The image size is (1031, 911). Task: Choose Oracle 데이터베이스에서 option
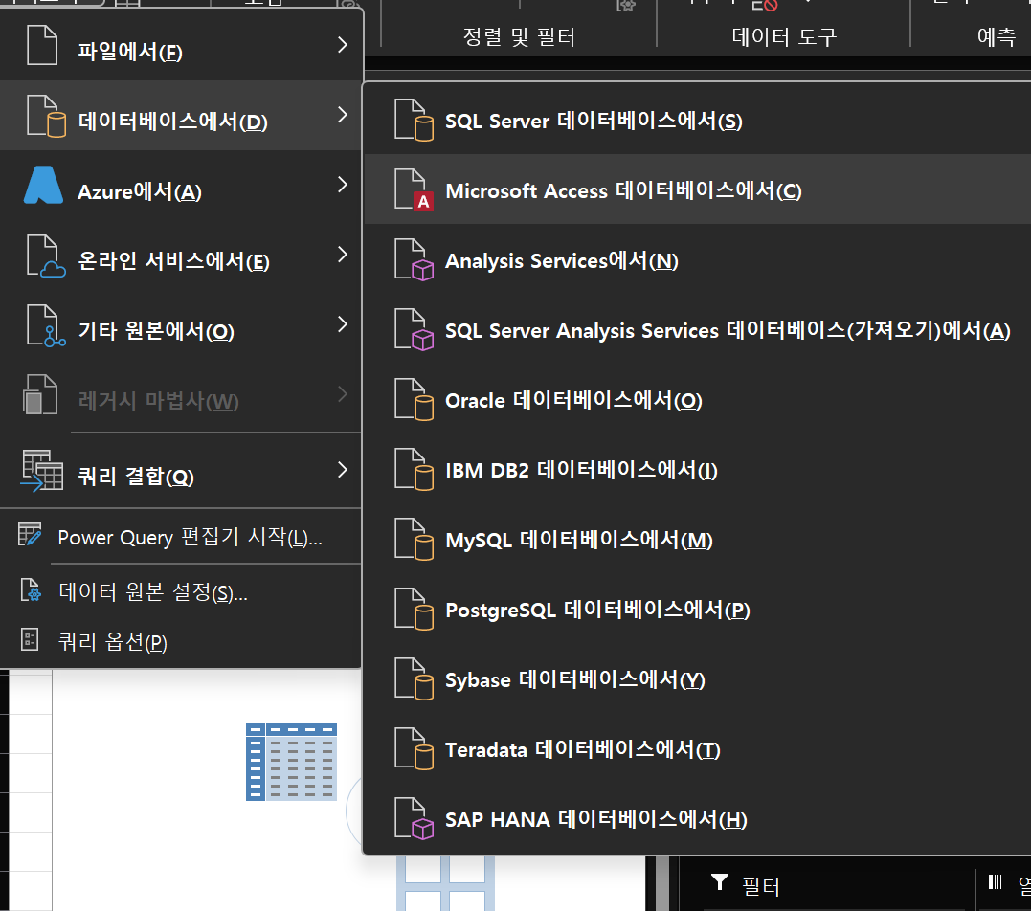573,401
